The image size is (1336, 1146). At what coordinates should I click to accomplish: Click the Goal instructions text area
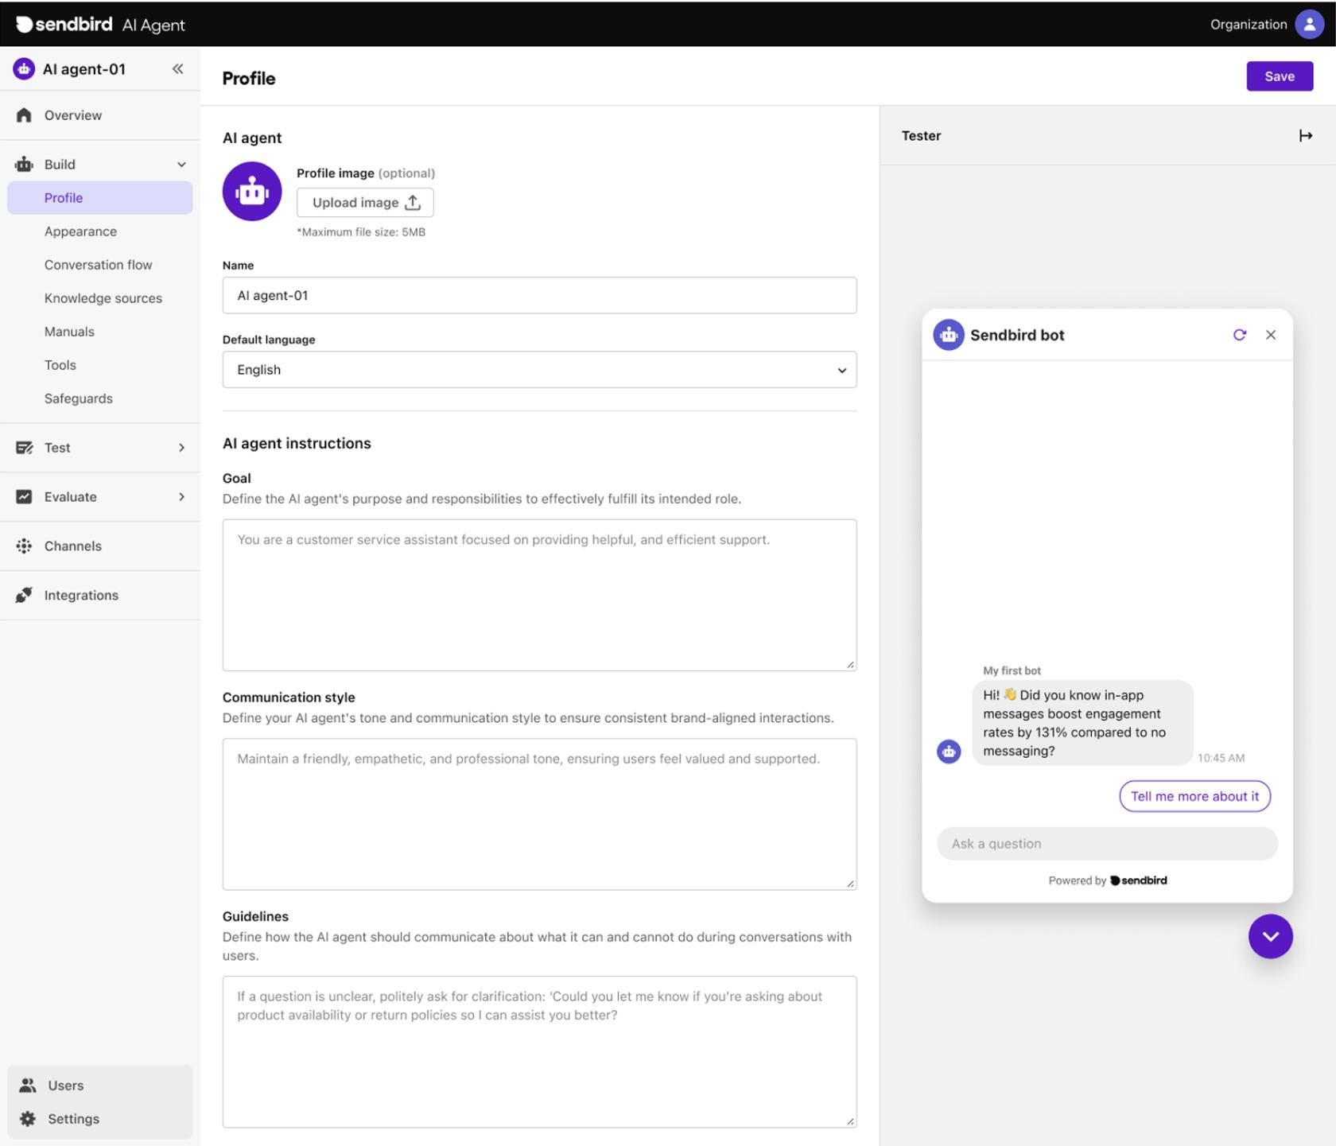[538, 595]
